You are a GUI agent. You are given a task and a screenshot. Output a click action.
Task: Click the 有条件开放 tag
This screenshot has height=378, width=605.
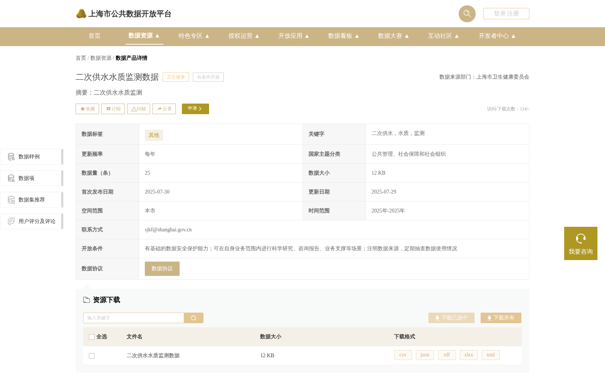click(x=208, y=77)
